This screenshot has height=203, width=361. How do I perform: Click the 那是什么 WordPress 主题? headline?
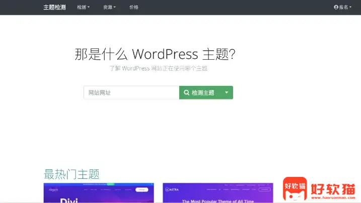155,54
